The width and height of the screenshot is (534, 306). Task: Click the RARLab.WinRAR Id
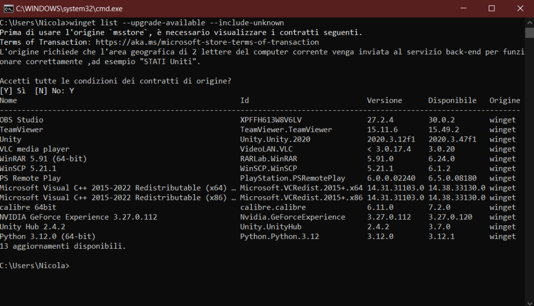pyautogui.click(x=269, y=159)
